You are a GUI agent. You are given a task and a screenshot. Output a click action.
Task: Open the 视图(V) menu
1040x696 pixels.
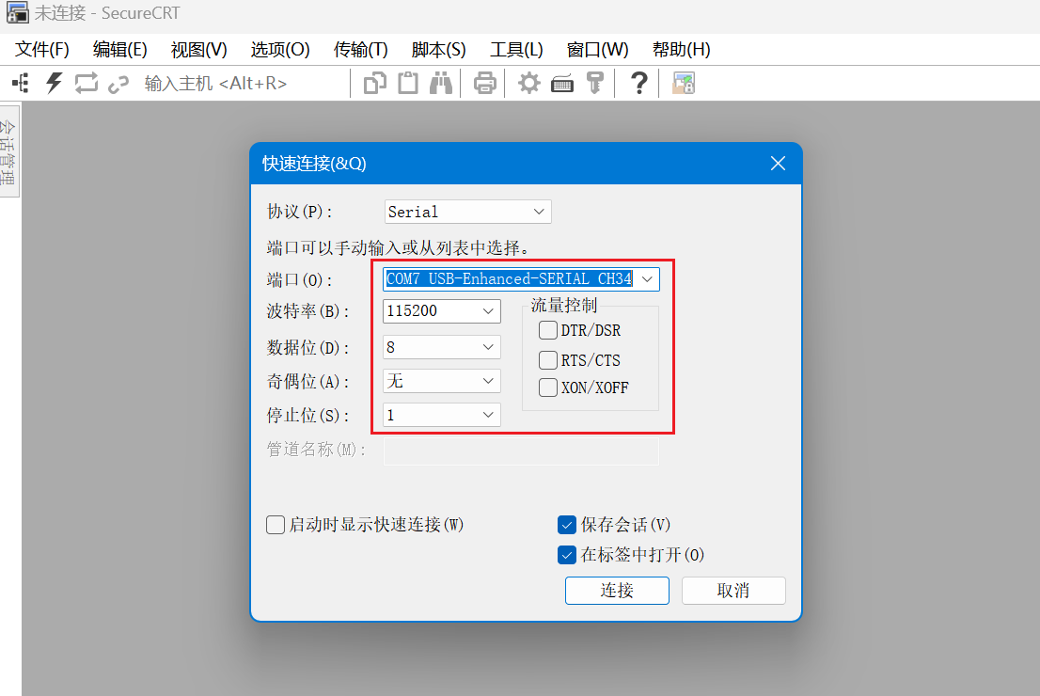pyautogui.click(x=199, y=50)
